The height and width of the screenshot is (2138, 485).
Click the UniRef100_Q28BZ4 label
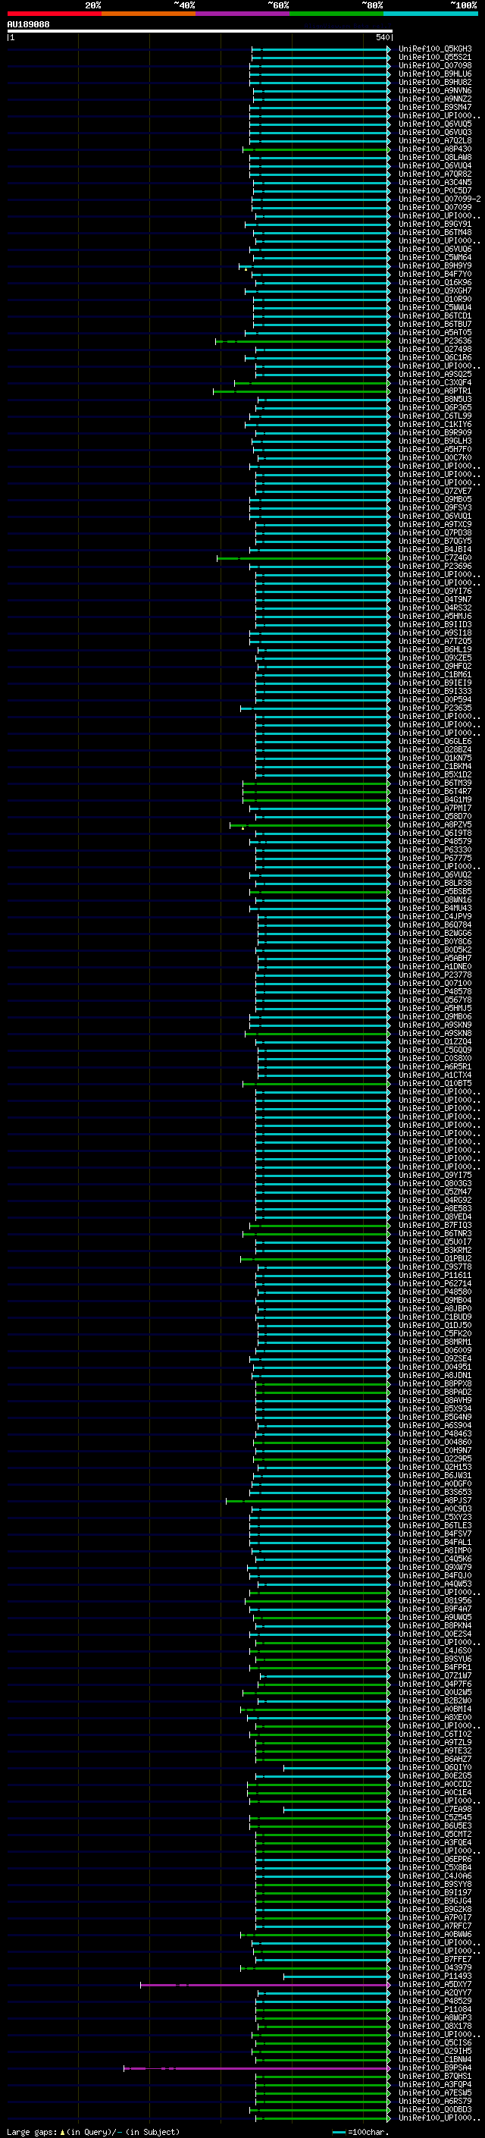[x=435, y=750]
